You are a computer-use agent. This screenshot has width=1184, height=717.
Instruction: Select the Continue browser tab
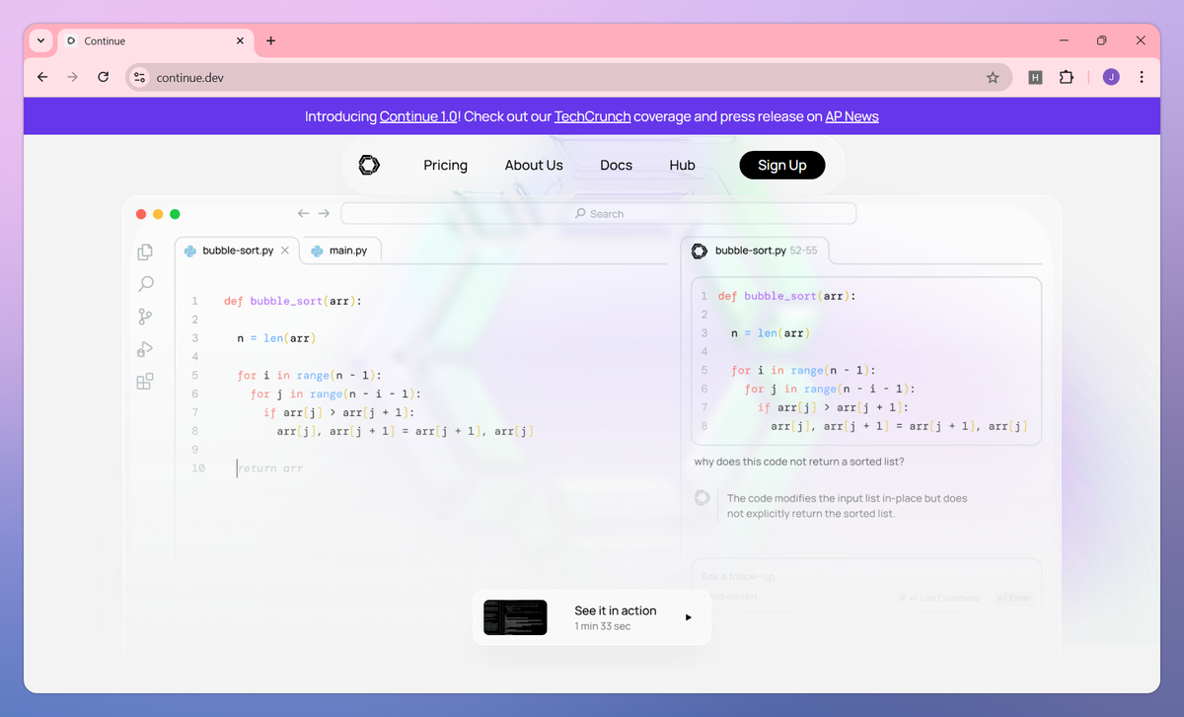[x=156, y=40]
